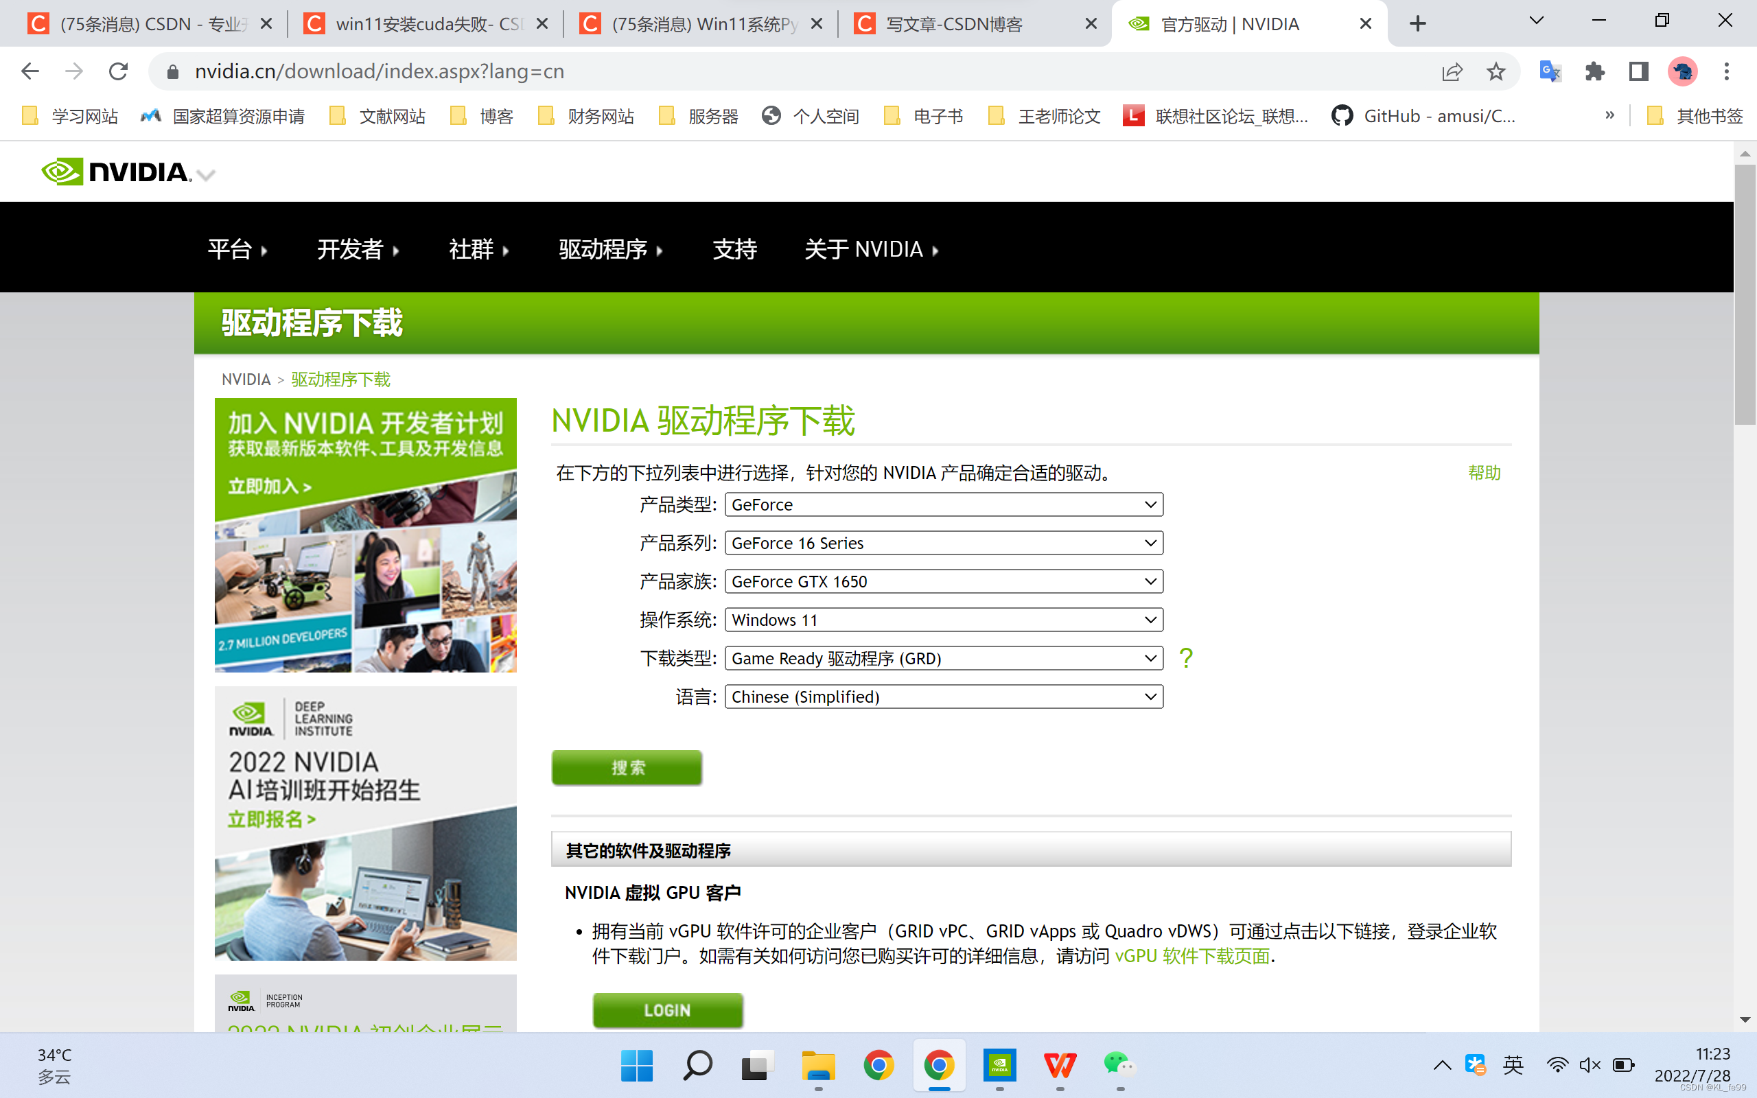This screenshot has height=1098, width=1757.
Task: Click the green question mark help icon
Action: point(1185,658)
